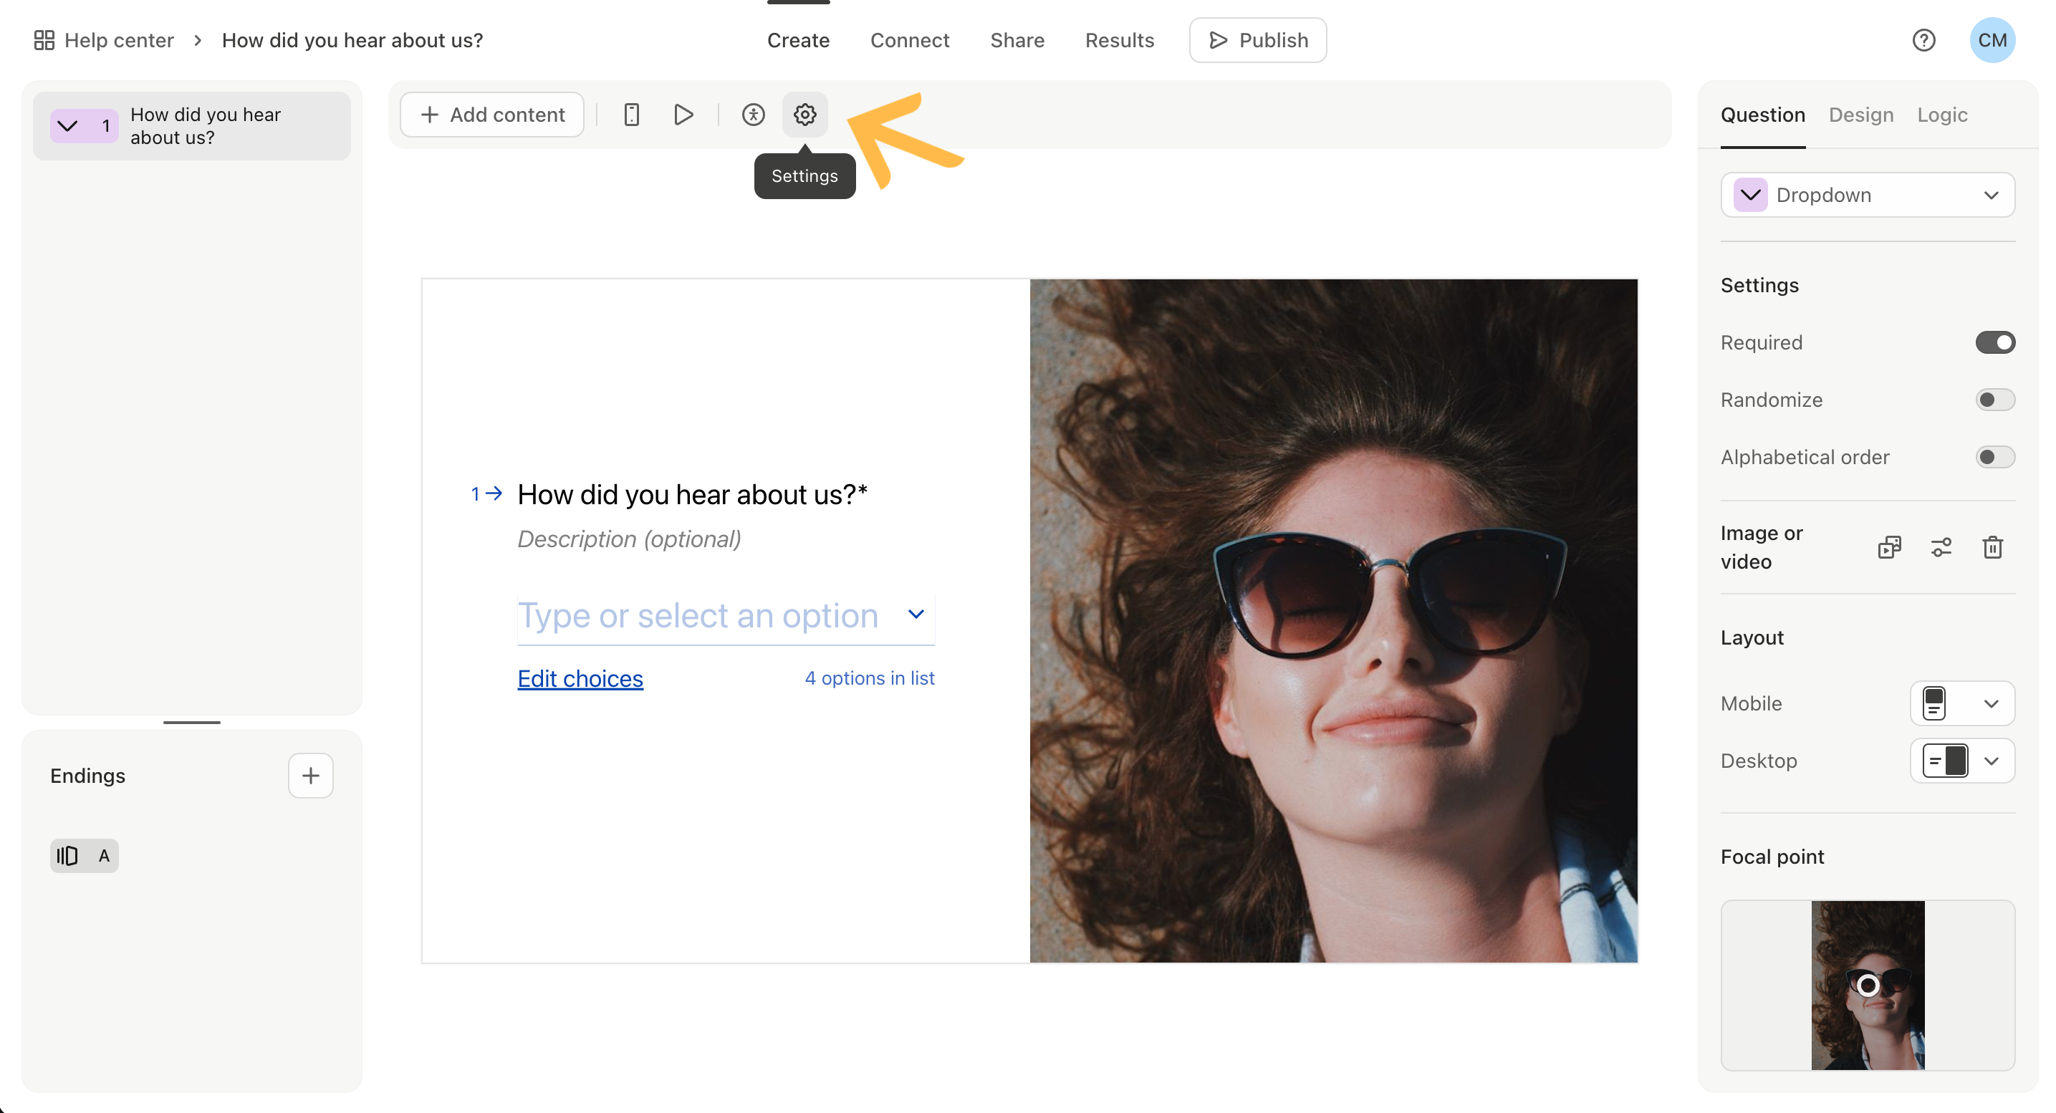Image resolution: width=2056 pixels, height=1113 pixels.
Task: Delete image with the trash icon
Action: (x=1992, y=547)
